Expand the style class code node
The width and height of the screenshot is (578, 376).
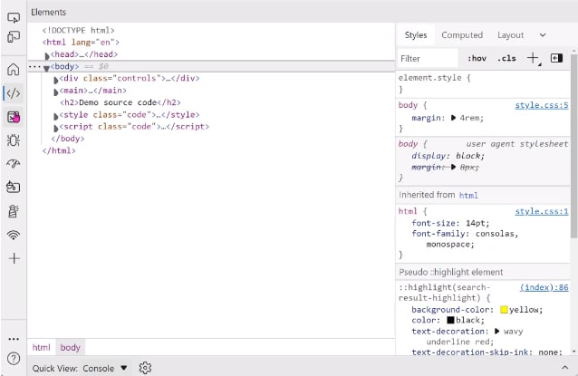click(x=56, y=117)
